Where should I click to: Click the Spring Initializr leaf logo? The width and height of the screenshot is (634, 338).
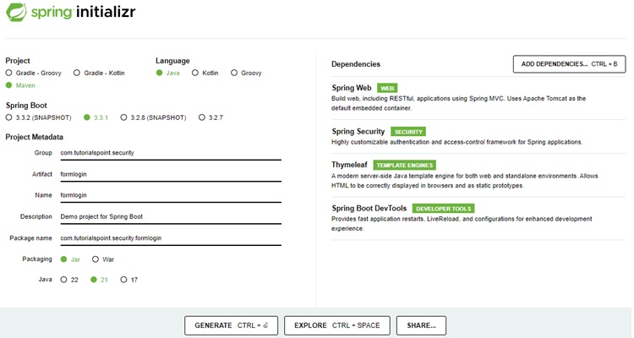tap(17, 14)
